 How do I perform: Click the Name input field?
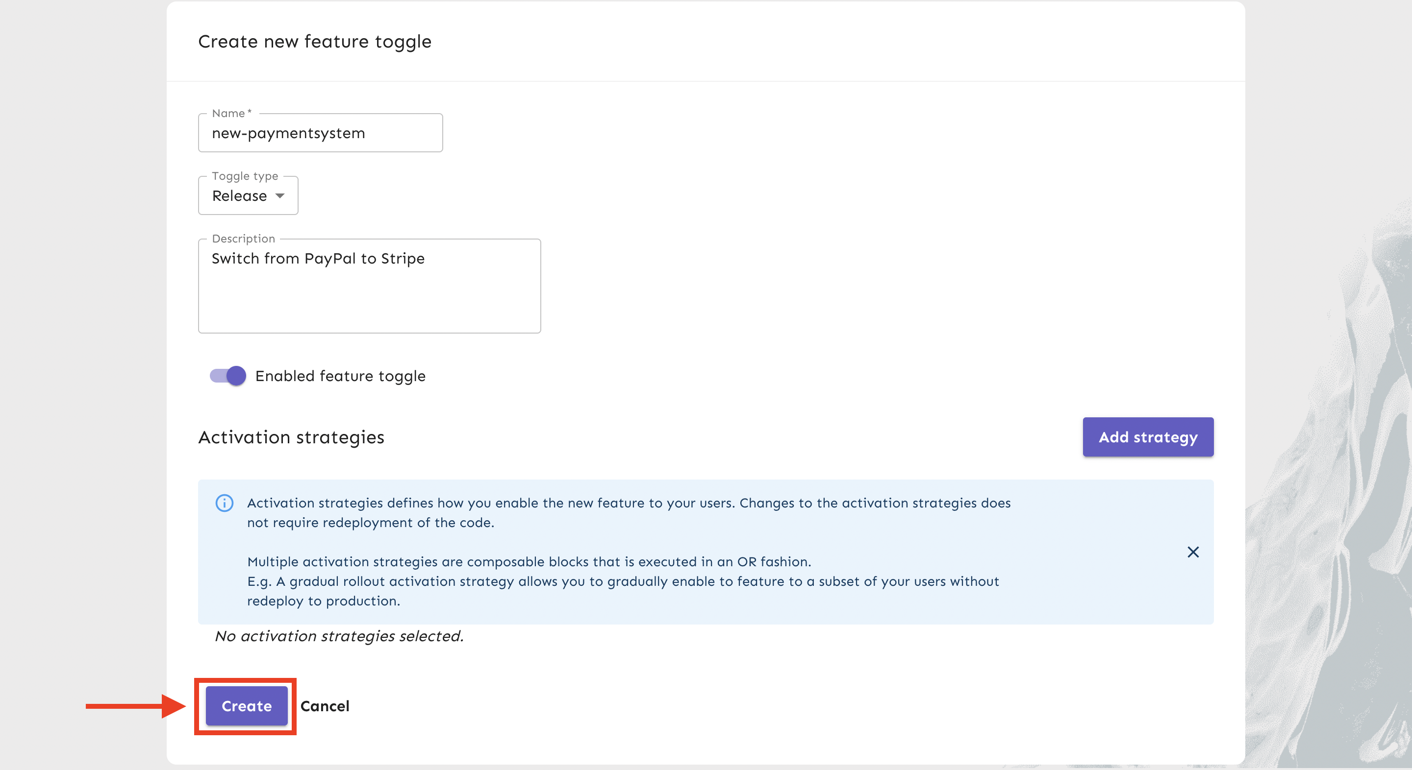point(320,133)
